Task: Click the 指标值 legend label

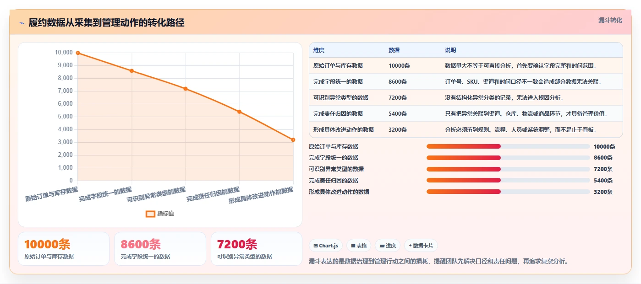Action: (x=166, y=214)
